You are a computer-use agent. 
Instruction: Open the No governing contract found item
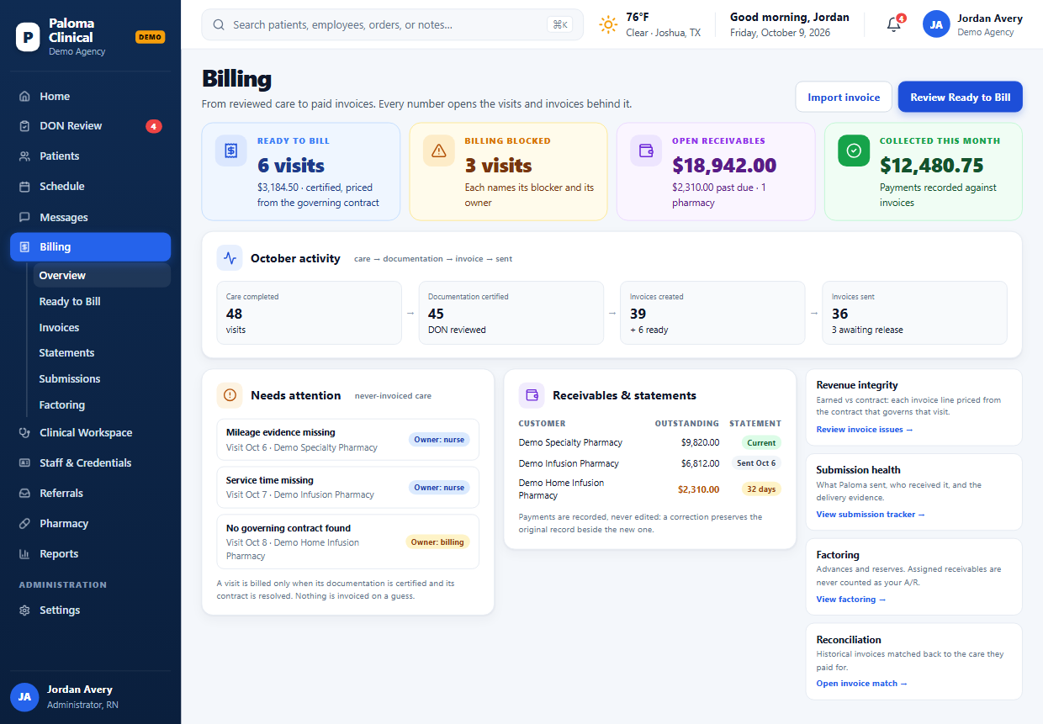coord(347,542)
